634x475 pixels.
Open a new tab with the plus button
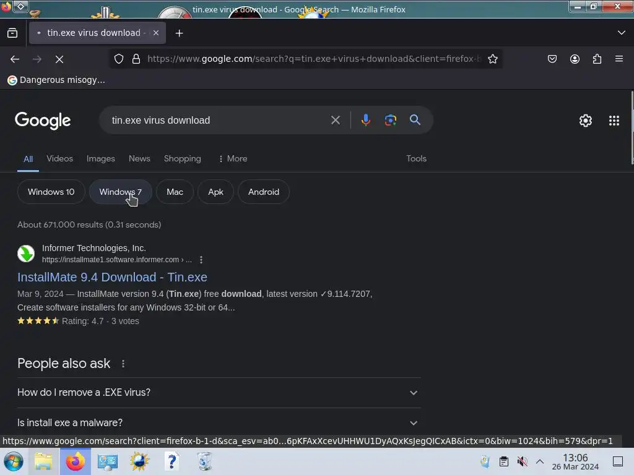179,33
